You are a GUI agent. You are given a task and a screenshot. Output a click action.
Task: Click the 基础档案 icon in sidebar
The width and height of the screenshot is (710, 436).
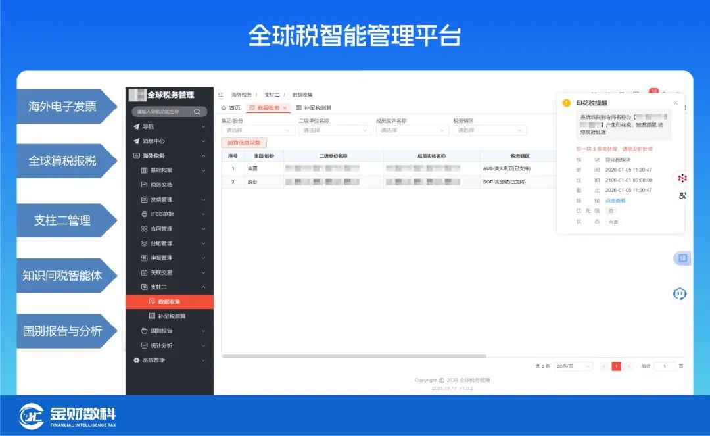pos(144,170)
